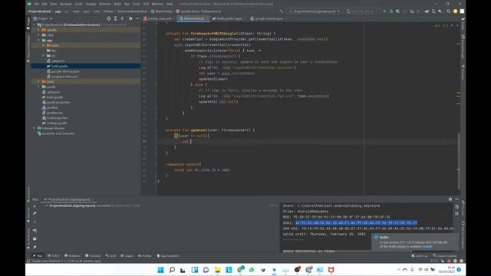The width and height of the screenshot is (491, 276).
Task: Click Expand All in Project panel
Action: (116, 18)
